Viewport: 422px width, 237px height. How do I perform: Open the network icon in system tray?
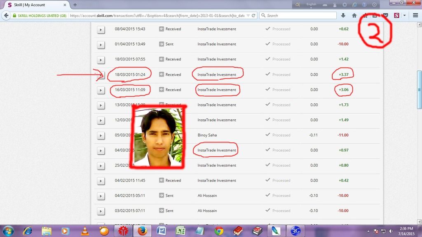pyautogui.click(x=383, y=231)
